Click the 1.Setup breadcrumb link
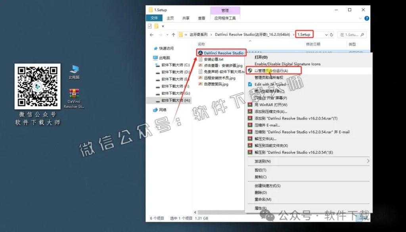 click(304, 34)
